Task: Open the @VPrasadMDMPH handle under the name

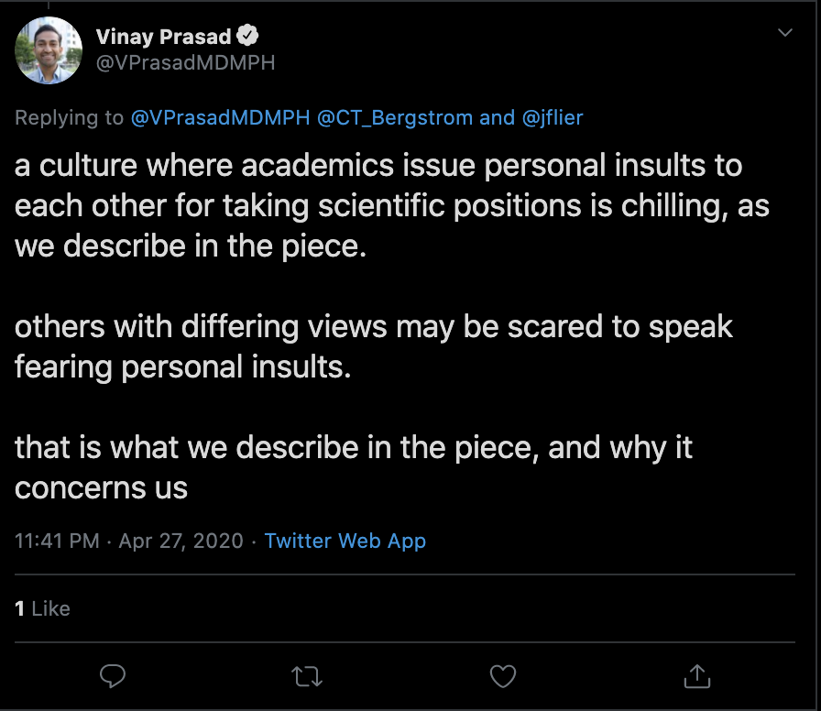Action: click(185, 62)
